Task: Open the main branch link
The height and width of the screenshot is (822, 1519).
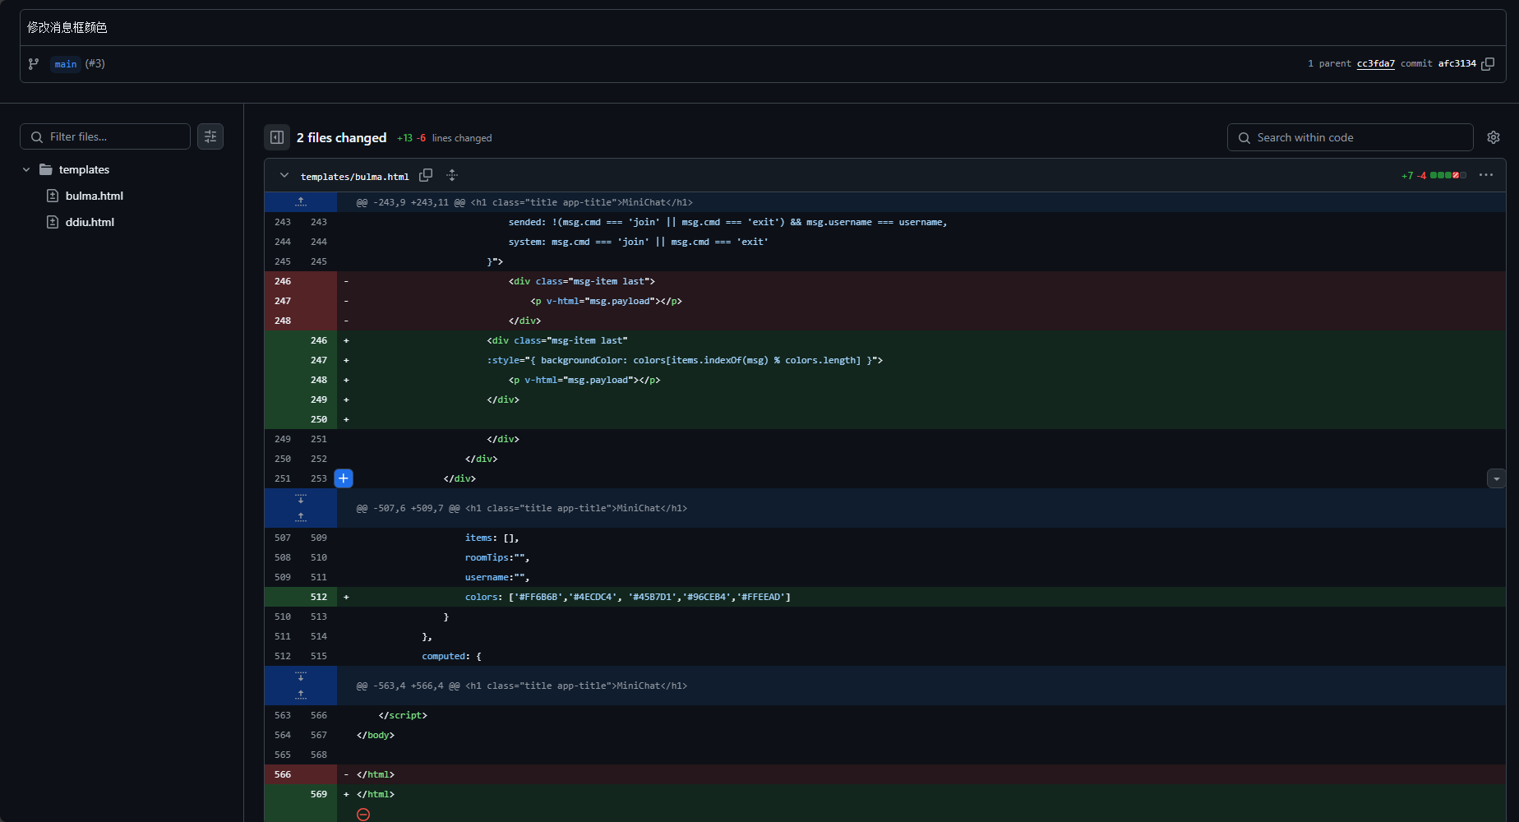Action: (x=66, y=64)
